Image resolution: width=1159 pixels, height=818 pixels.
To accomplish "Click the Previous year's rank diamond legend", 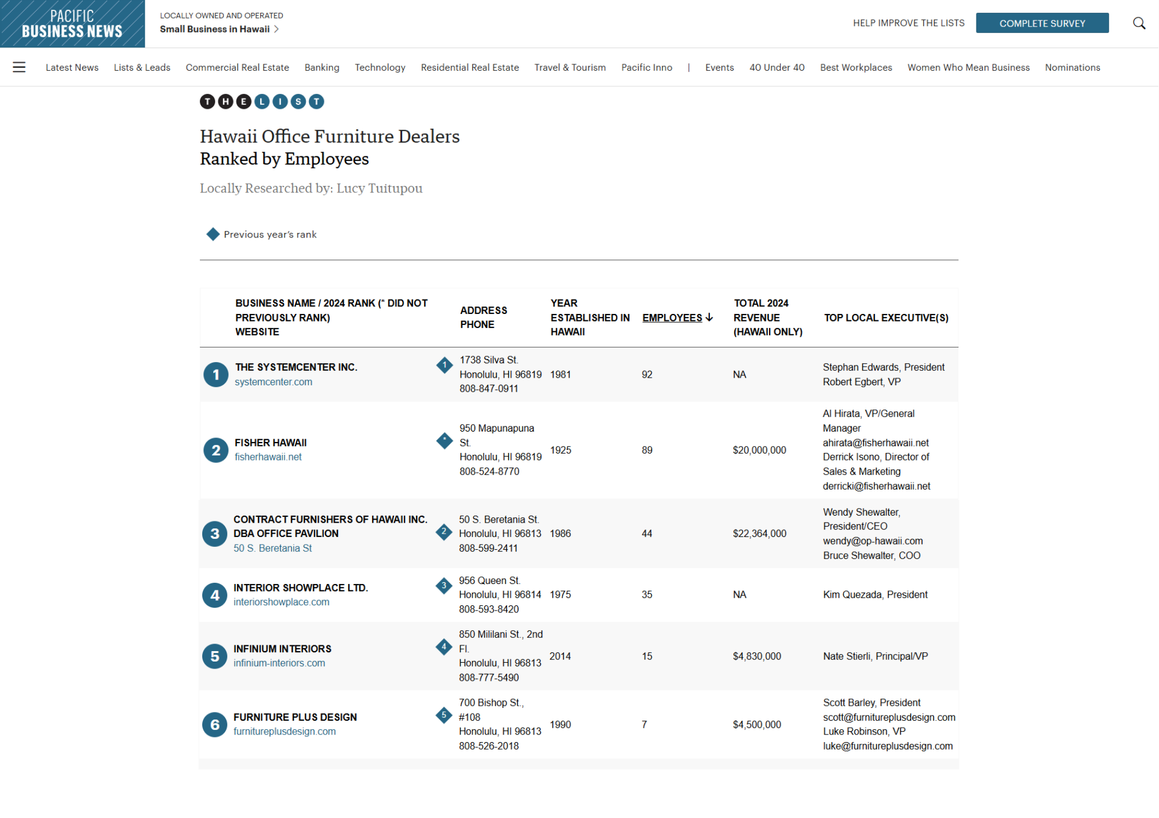I will point(213,234).
